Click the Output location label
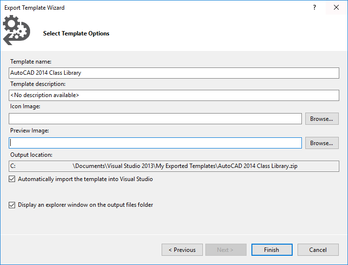This screenshot has width=348, height=265. pyautogui.click(x=31, y=155)
